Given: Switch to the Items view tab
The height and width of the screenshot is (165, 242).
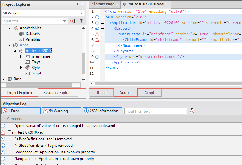Looking at the screenshot, I should click(x=102, y=93).
